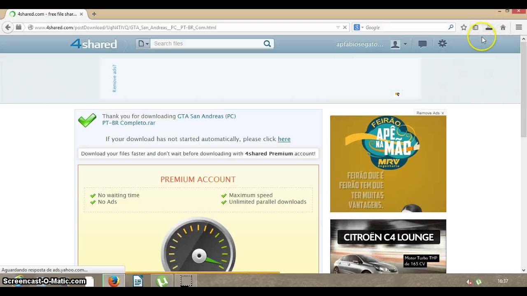
Task: Close the 4shared.com tab
Action: (x=81, y=14)
